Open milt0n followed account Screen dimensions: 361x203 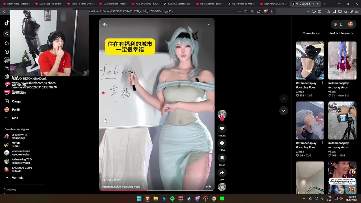pos(12,145)
